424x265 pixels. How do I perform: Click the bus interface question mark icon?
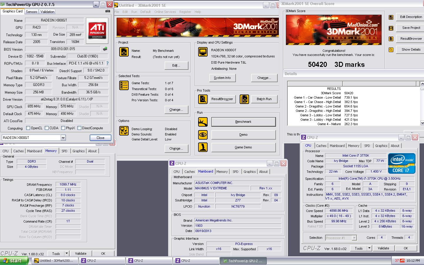coord(107,63)
